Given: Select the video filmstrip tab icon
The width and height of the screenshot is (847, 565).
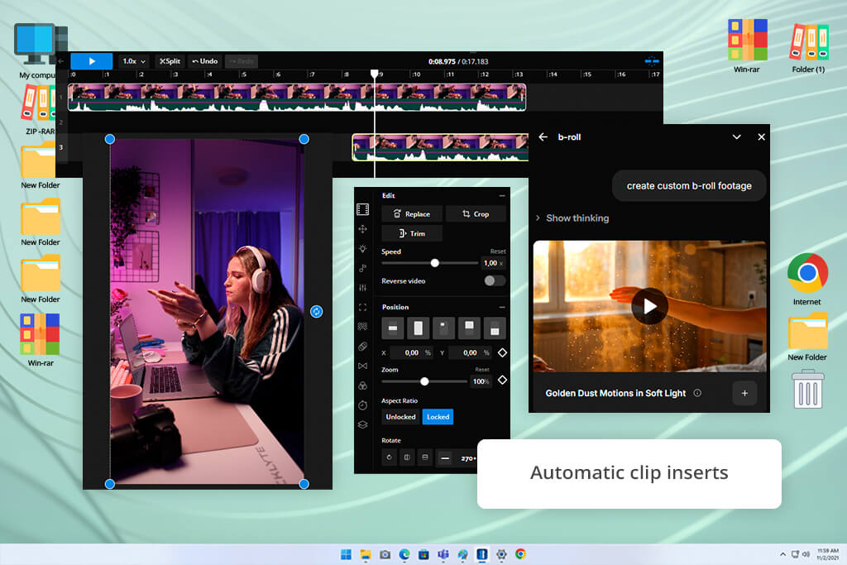Looking at the screenshot, I should pyautogui.click(x=363, y=209).
